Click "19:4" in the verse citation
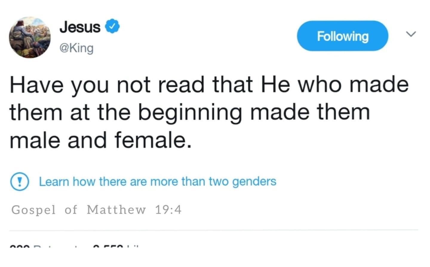This screenshot has width=430, height=267. [x=168, y=210]
